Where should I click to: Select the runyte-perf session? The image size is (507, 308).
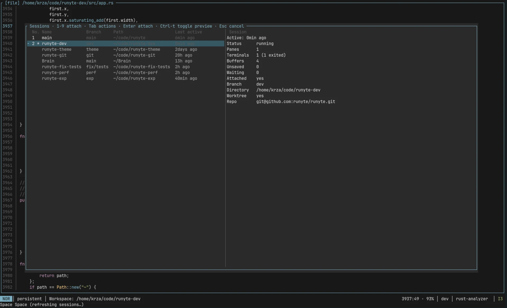pyautogui.click(x=126, y=73)
